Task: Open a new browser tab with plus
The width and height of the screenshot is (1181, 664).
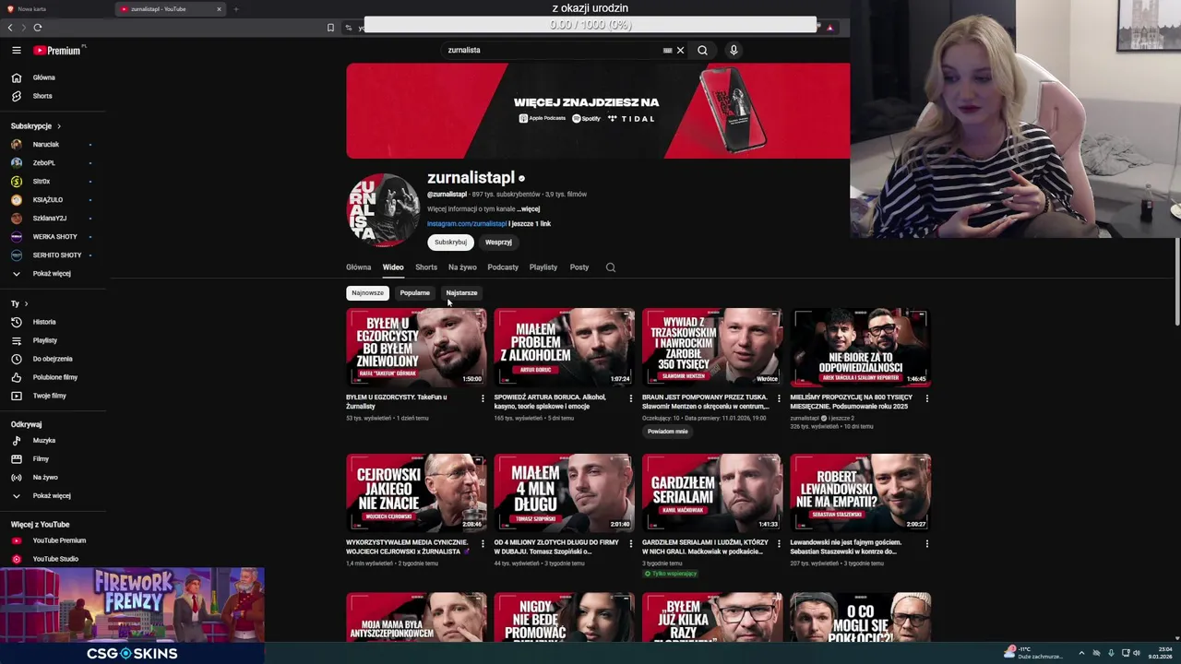Action: pos(236,9)
